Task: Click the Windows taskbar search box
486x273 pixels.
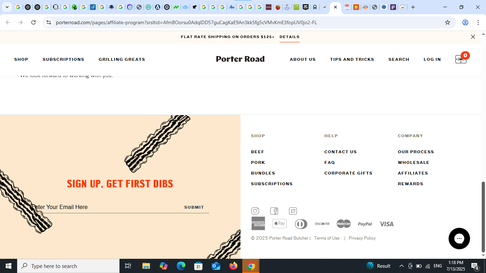Action: click(68, 266)
